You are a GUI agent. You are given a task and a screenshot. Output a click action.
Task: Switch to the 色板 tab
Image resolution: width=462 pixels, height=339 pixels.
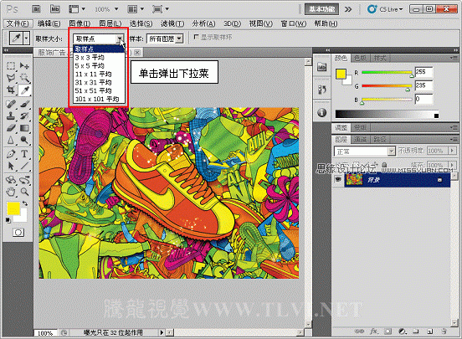[361, 59]
